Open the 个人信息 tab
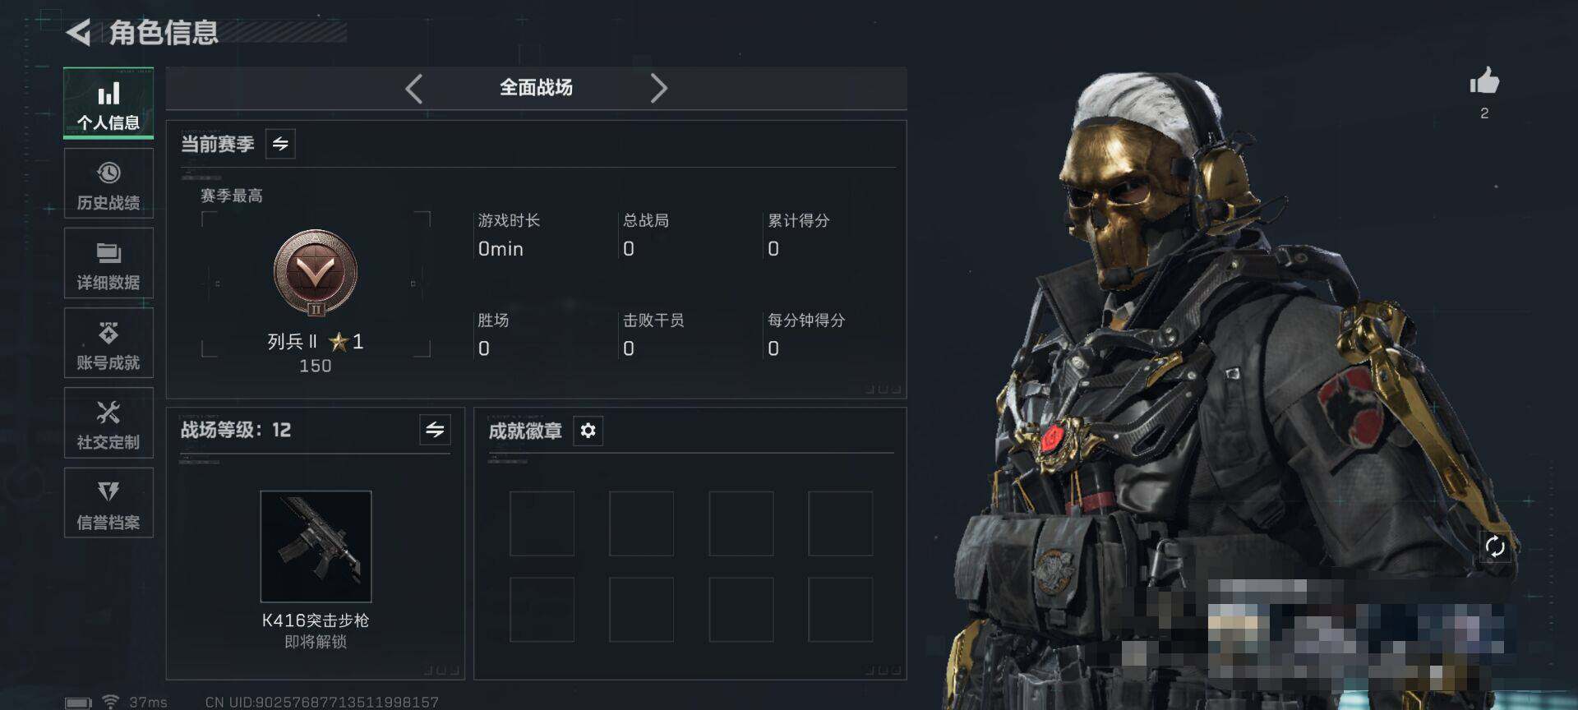This screenshot has height=710, width=1578. click(x=108, y=104)
